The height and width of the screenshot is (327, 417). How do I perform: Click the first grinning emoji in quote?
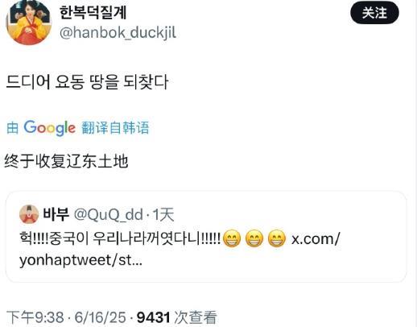click(232, 238)
